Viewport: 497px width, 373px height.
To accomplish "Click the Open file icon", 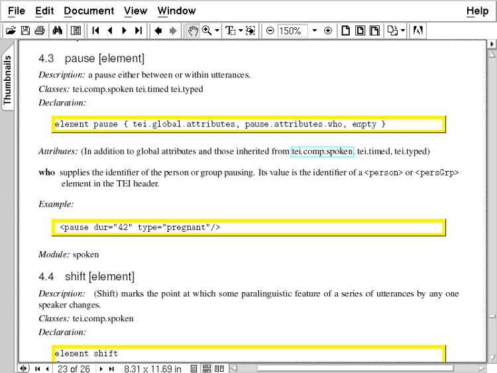I will (11, 30).
